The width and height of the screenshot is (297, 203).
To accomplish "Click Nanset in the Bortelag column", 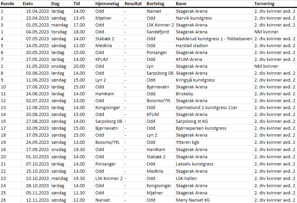I will (154, 11).
